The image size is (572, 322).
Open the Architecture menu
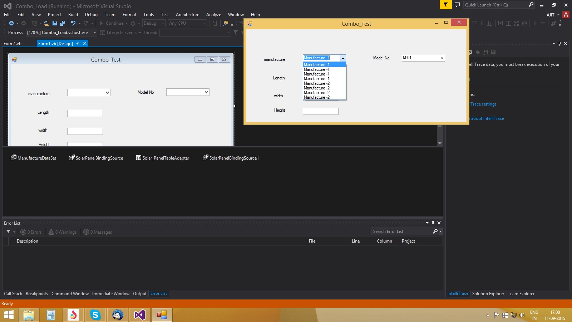click(187, 15)
